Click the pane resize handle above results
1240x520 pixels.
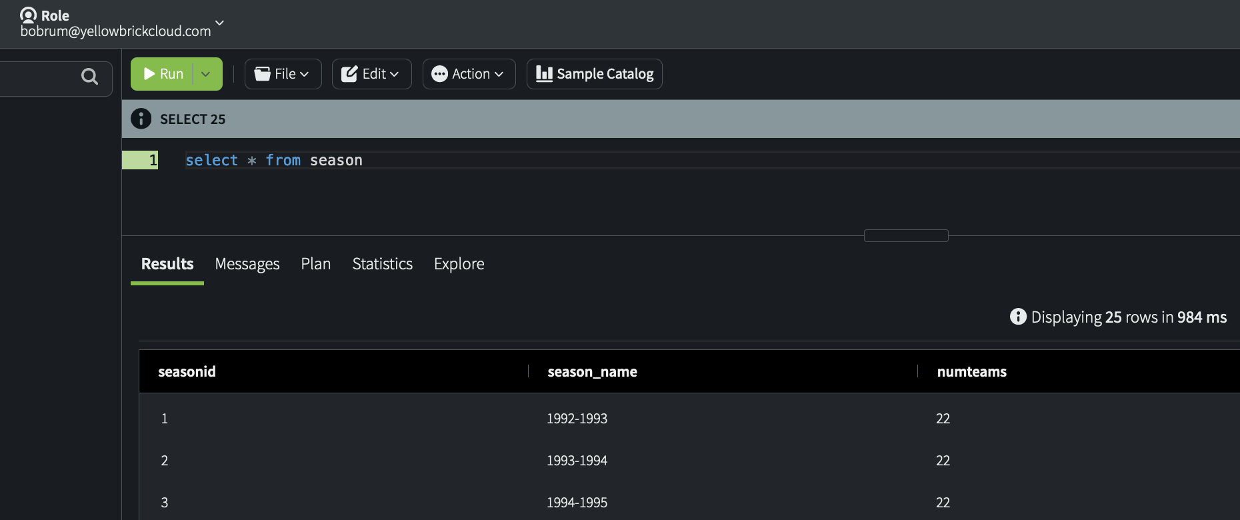[x=906, y=235]
